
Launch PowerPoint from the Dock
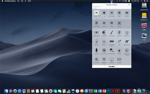pyautogui.click(x=104, y=91)
